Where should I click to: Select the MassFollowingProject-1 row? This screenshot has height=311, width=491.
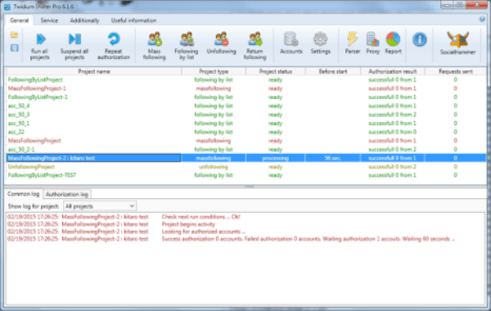[x=246, y=88]
